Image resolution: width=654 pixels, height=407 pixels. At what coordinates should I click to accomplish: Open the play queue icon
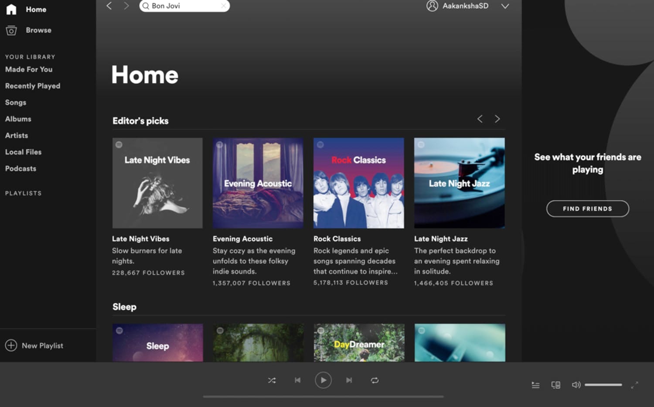535,385
